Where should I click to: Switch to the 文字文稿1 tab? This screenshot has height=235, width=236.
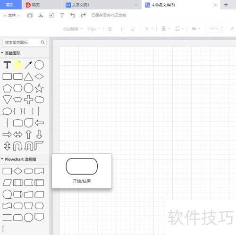pos(80,5)
